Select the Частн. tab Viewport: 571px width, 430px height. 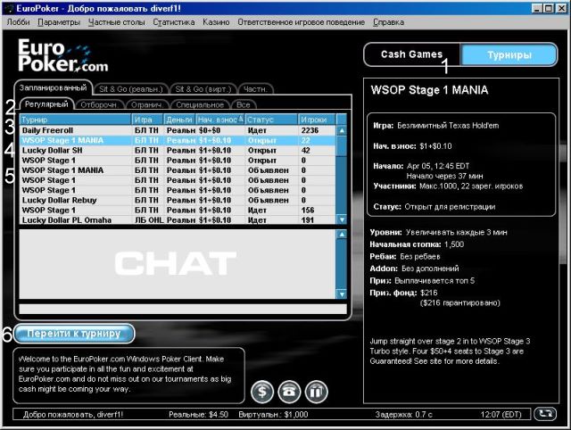tap(255, 89)
